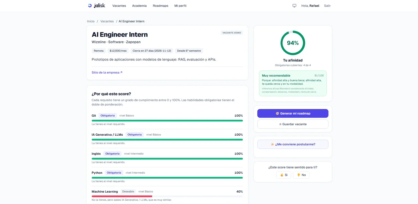Click the Obligatoria badge next to Git
This screenshot has width=418, height=204.
(x=107, y=116)
